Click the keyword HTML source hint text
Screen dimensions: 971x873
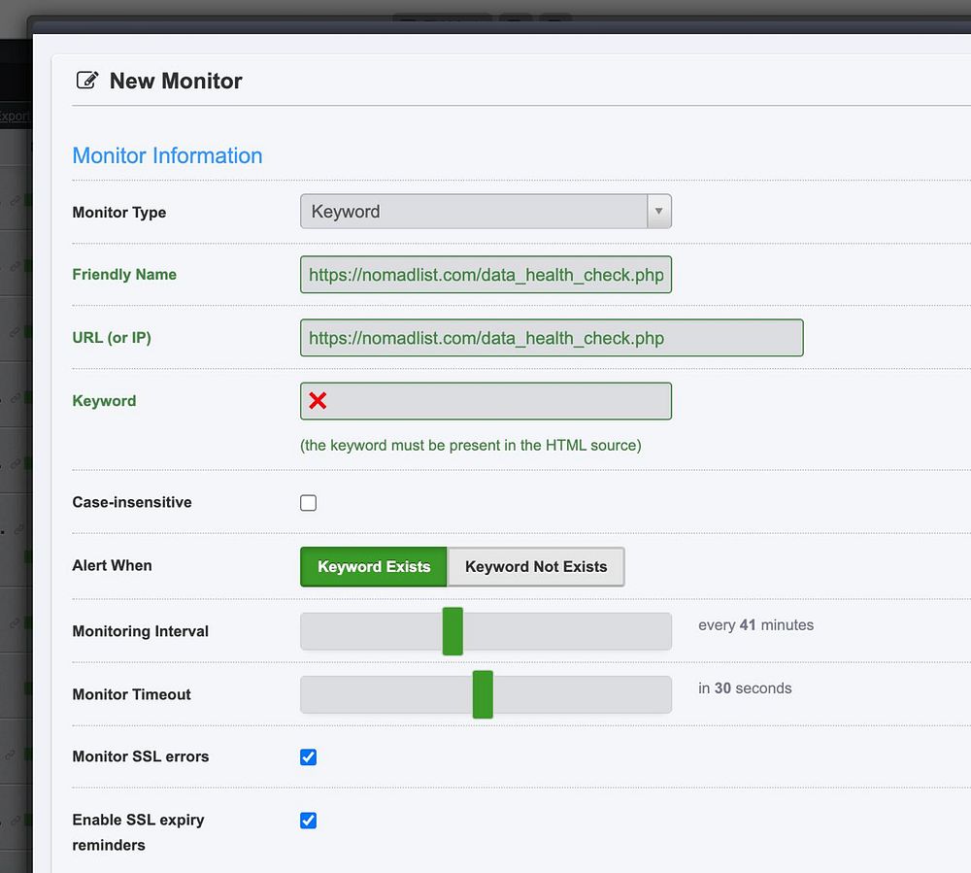[471, 445]
